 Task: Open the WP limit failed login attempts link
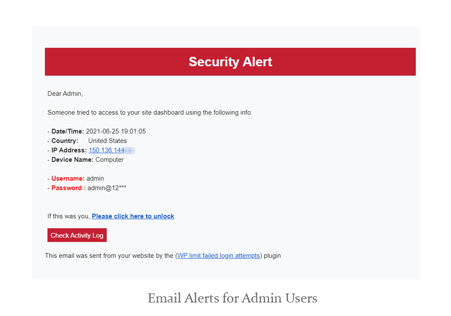click(x=219, y=256)
